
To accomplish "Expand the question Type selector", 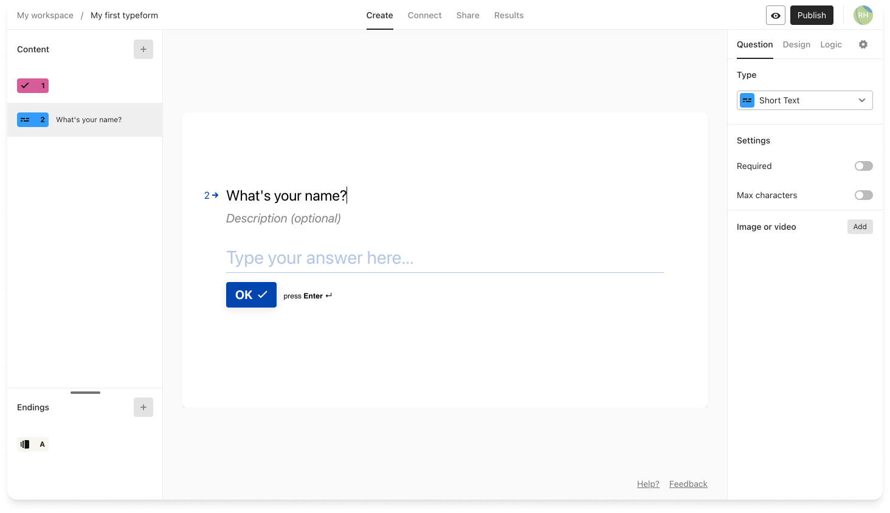I will click(804, 100).
